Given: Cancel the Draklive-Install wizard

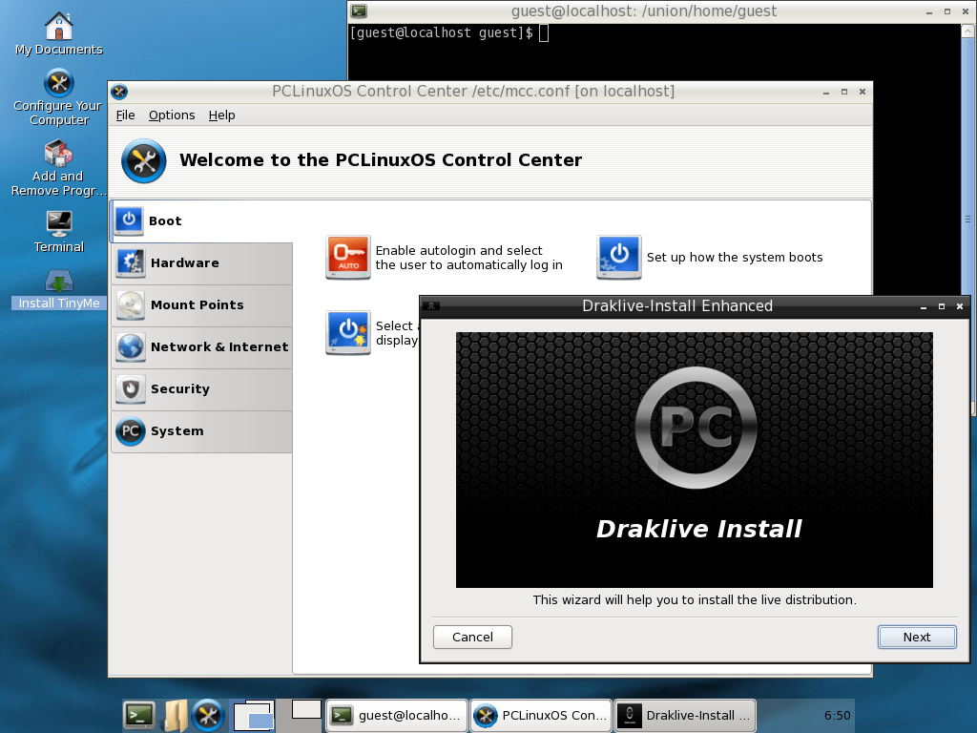Looking at the screenshot, I should click(x=472, y=637).
